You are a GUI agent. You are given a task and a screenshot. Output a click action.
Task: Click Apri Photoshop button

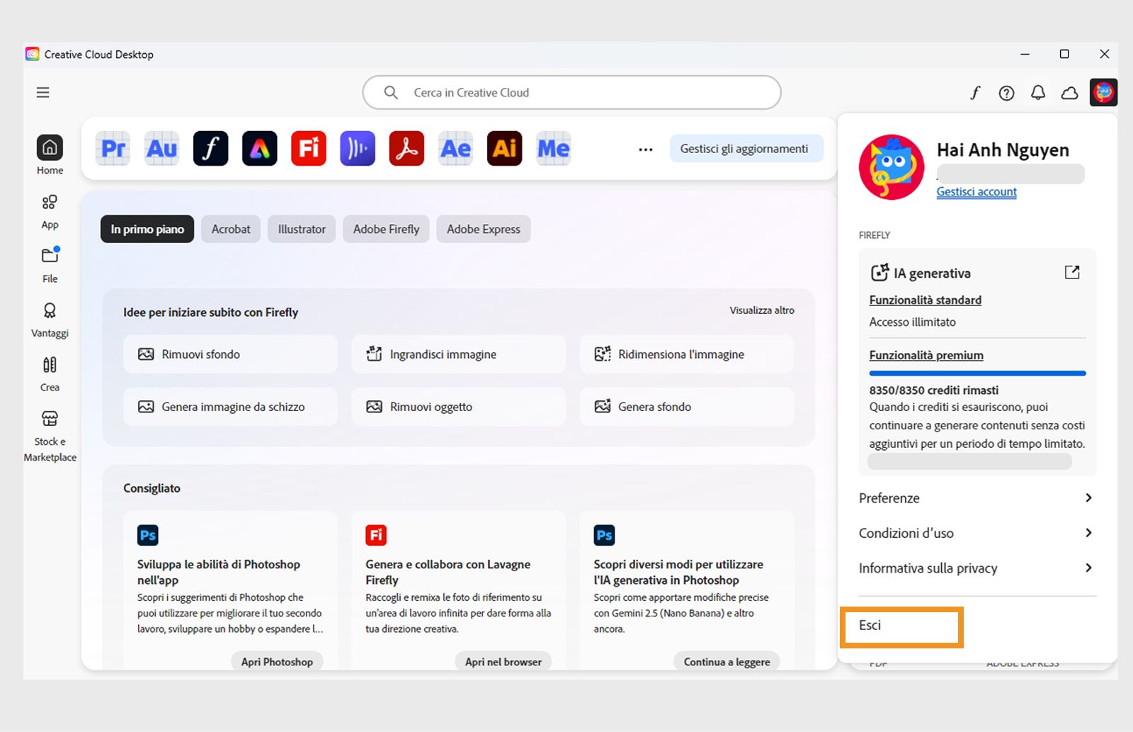pos(277,662)
